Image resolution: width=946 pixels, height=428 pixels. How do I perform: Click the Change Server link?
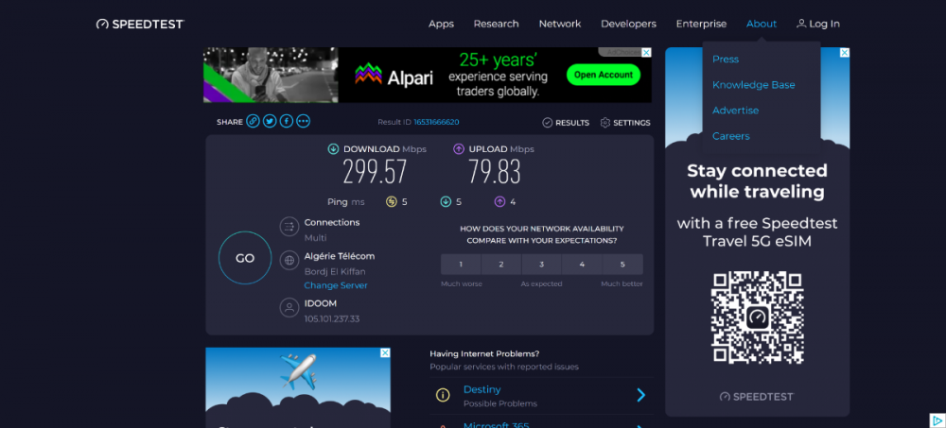pyautogui.click(x=335, y=285)
